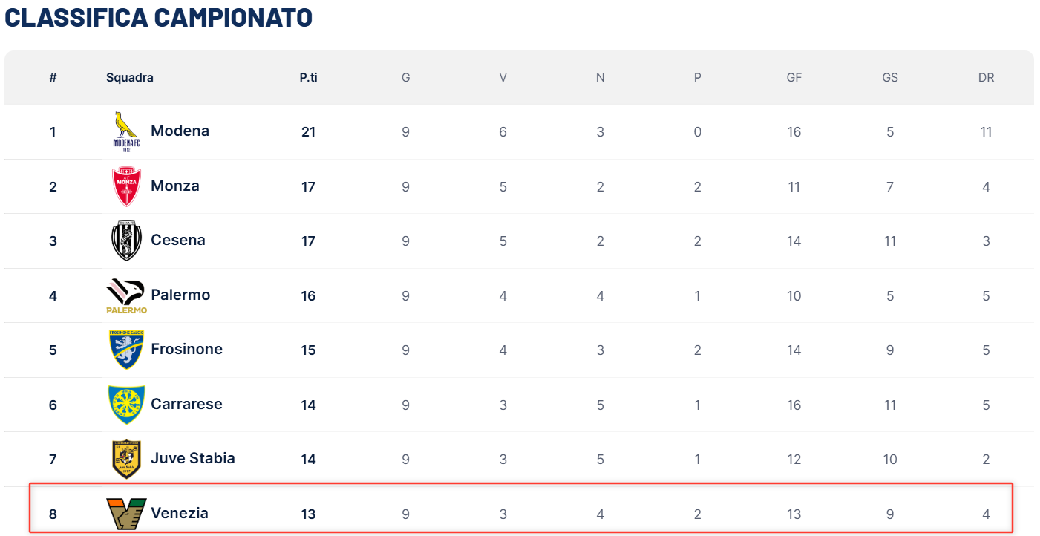Click the Carrarese club crest

126,405
